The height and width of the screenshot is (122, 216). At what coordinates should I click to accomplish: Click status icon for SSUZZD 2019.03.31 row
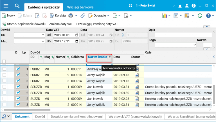(137, 87)
